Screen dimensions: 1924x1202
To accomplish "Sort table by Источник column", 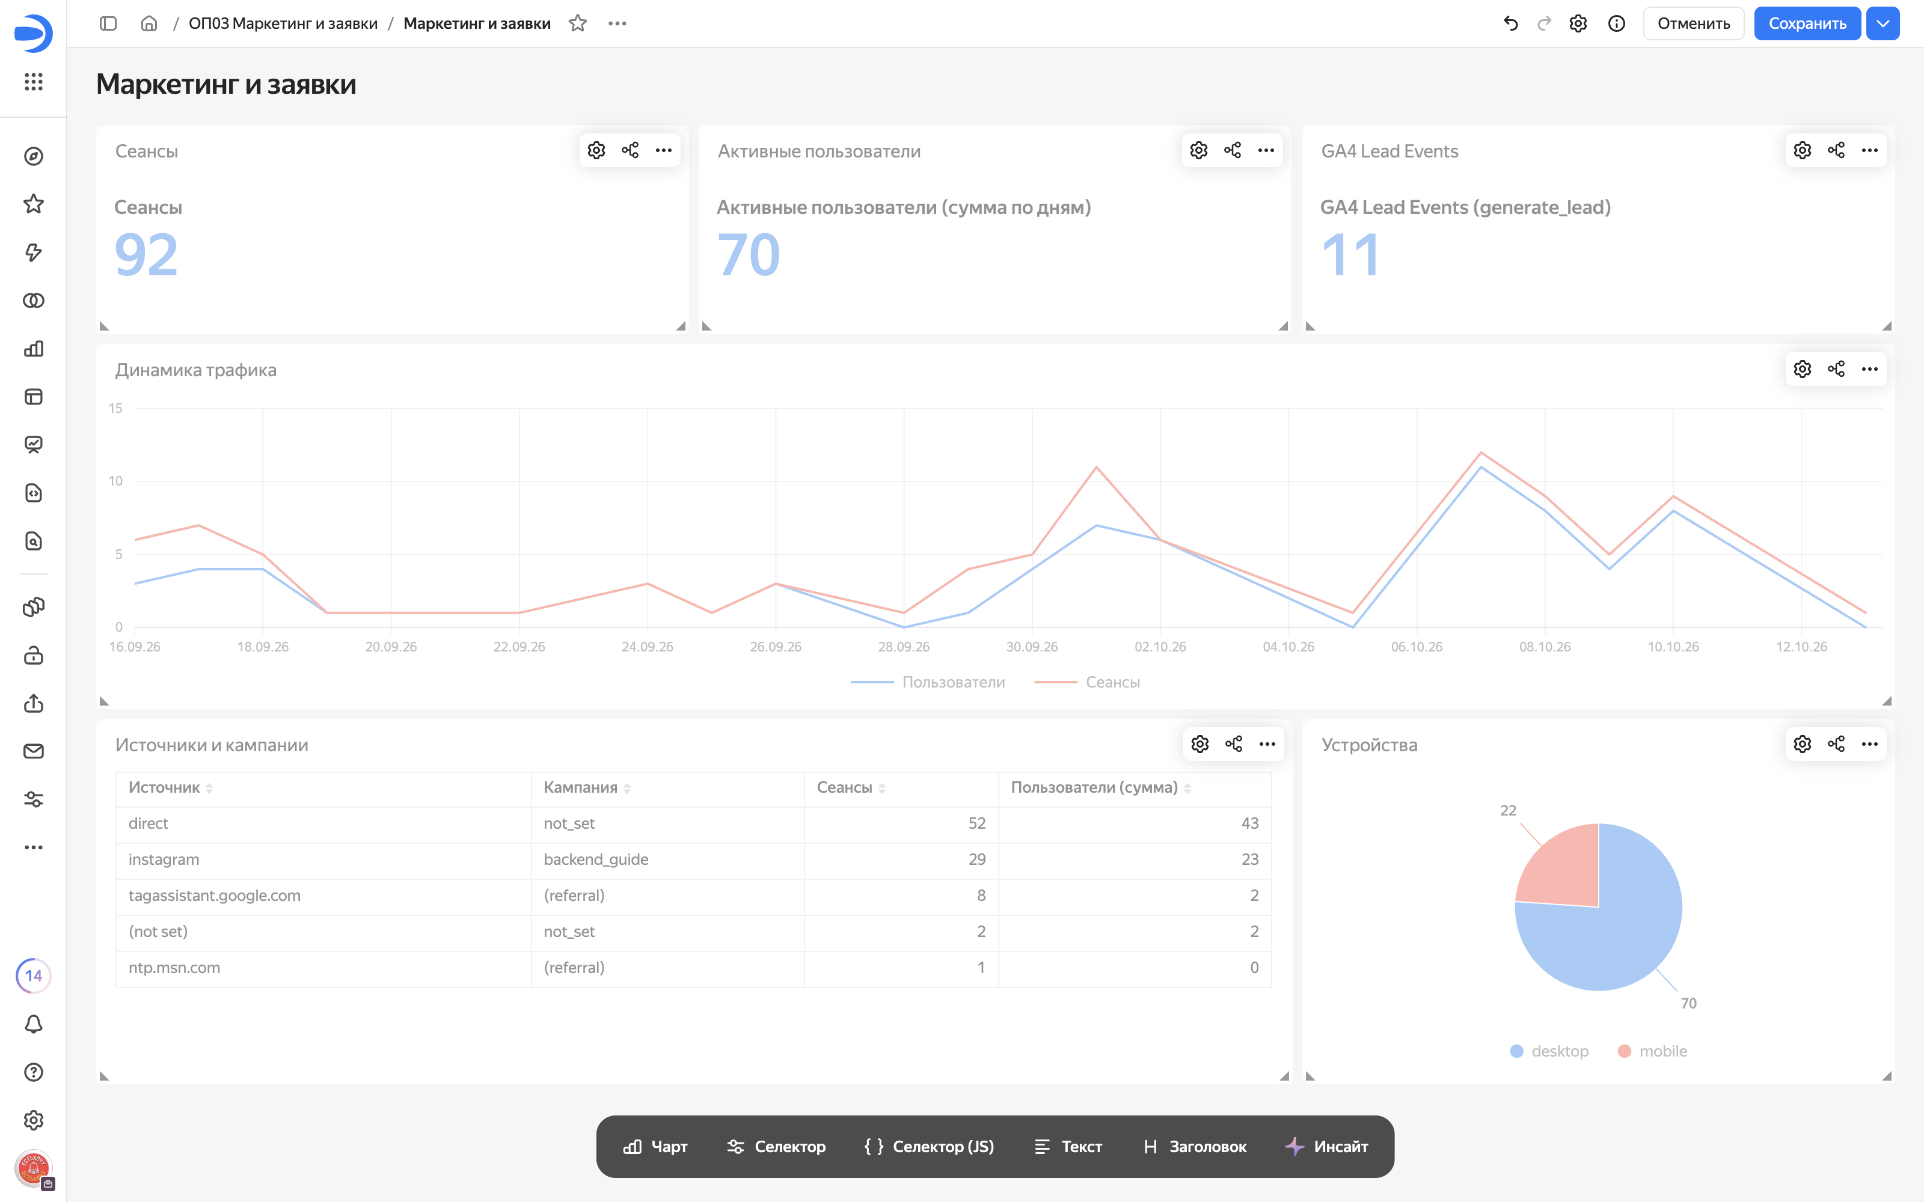I will tap(170, 787).
